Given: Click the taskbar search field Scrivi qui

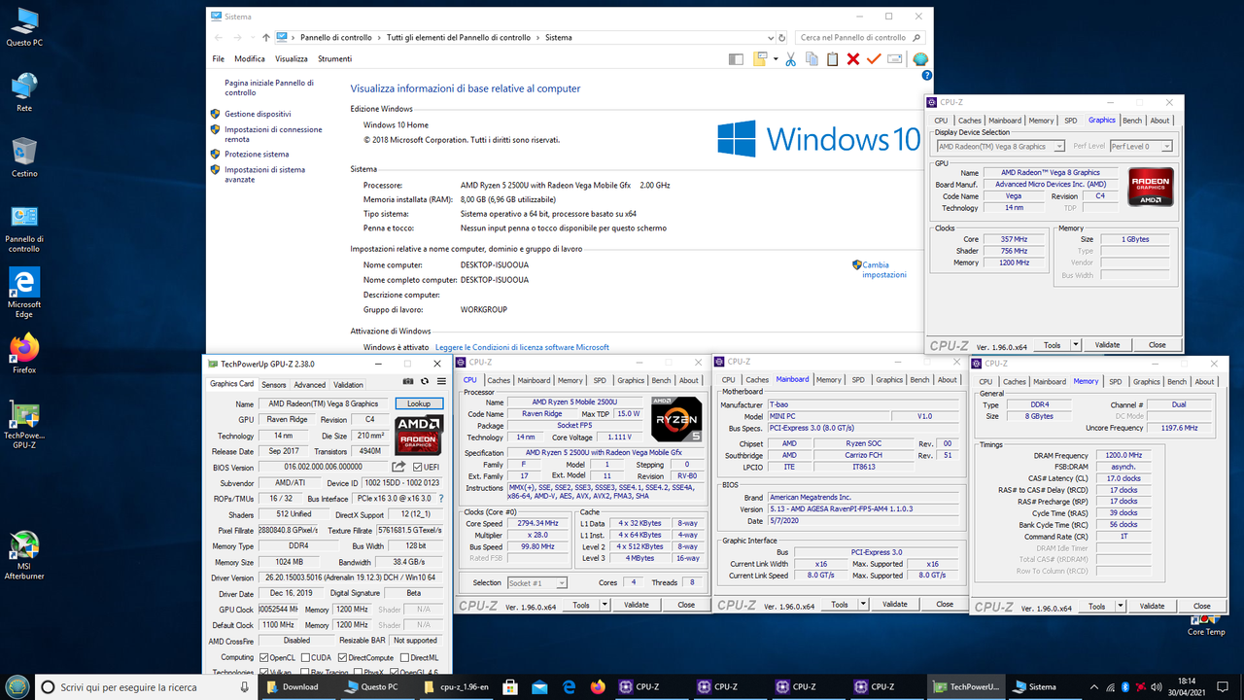Looking at the screenshot, I should click(x=146, y=686).
